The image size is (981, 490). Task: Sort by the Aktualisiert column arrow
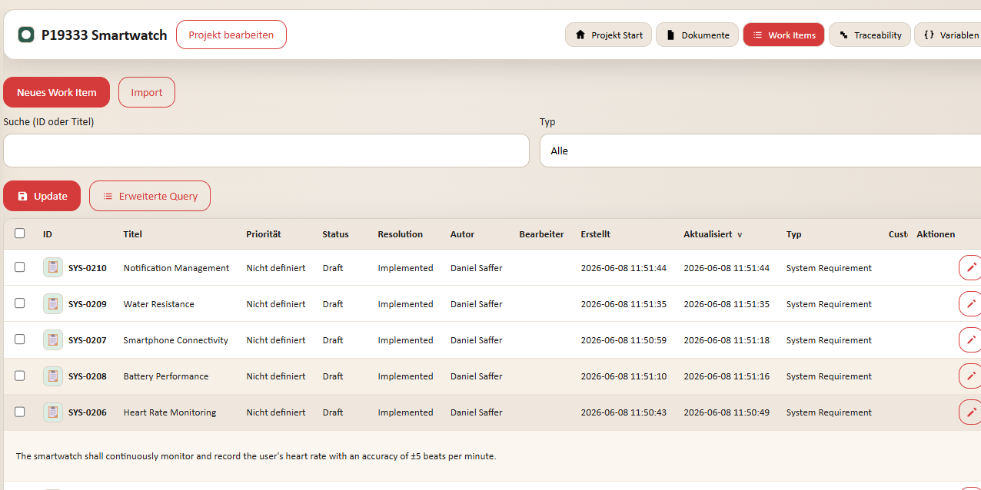(740, 235)
